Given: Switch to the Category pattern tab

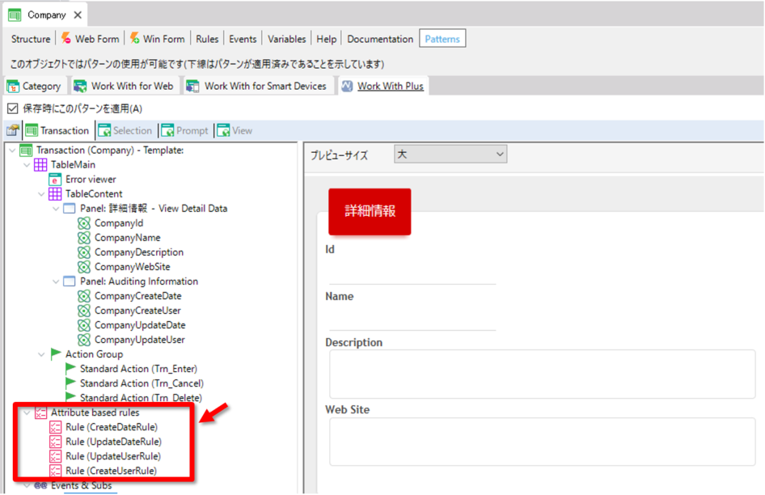Looking at the screenshot, I should [34, 87].
